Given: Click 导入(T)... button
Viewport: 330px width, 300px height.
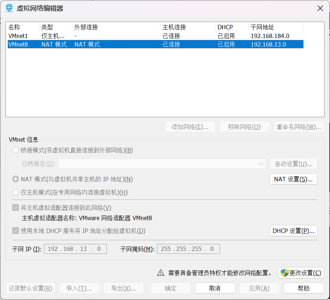Looking at the screenshot, I should pos(79,288).
